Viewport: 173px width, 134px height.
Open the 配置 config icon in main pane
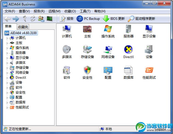click(108, 70)
